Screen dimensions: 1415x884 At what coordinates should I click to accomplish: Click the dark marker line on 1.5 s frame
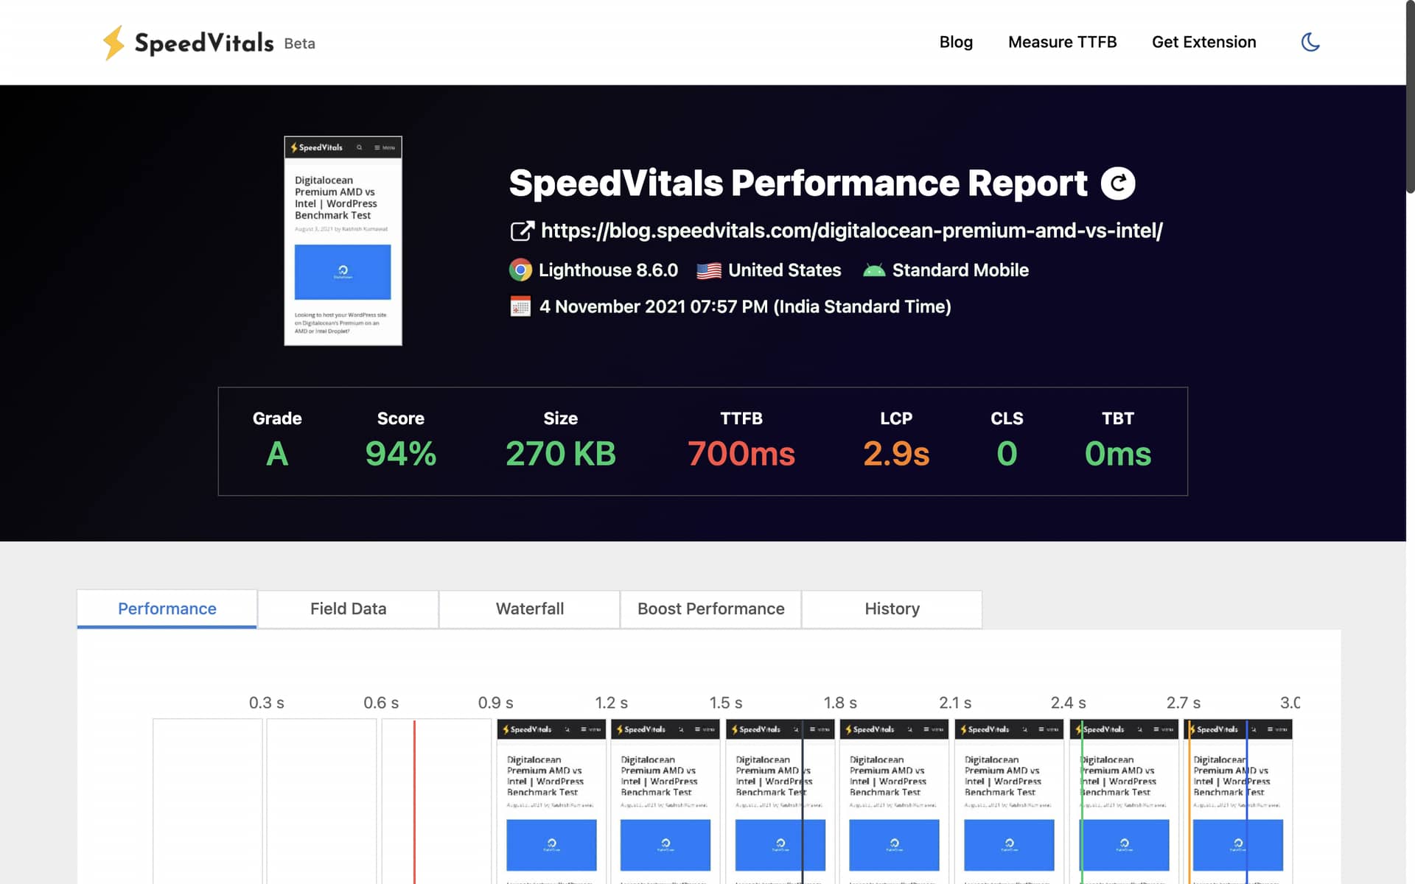[x=803, y=801]
